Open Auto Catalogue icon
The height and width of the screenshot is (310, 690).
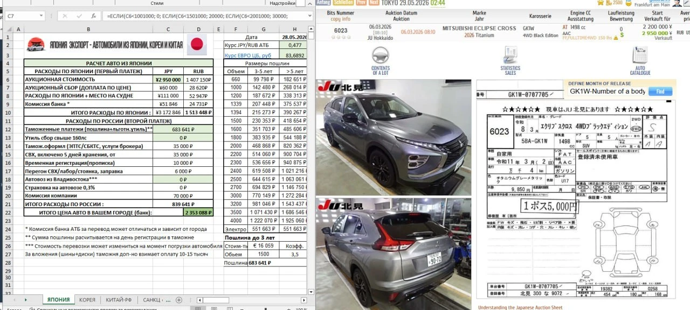(x=640, y=56)
